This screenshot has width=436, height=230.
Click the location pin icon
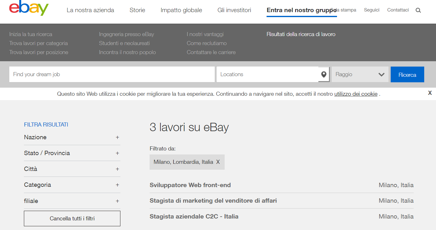[324, 74]
